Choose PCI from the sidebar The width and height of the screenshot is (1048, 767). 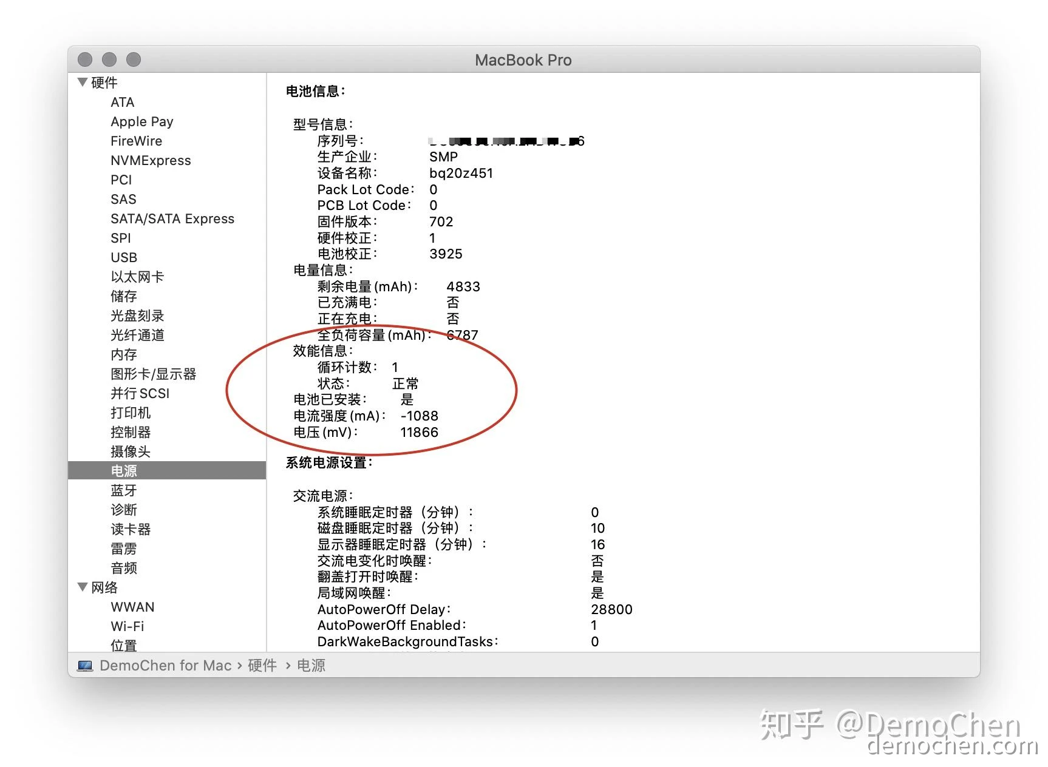click(121, 180)
